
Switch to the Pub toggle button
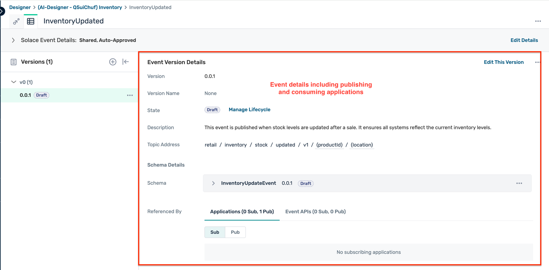(235, 232)
